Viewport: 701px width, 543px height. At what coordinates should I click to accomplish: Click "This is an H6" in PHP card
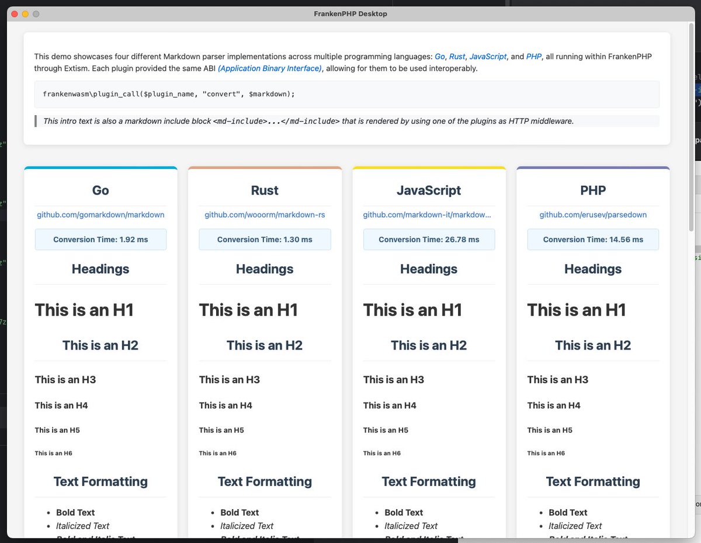(546, 453)
